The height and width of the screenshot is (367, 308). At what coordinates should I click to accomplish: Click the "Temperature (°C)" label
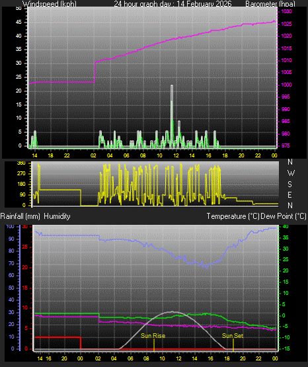tap(233, 216)
